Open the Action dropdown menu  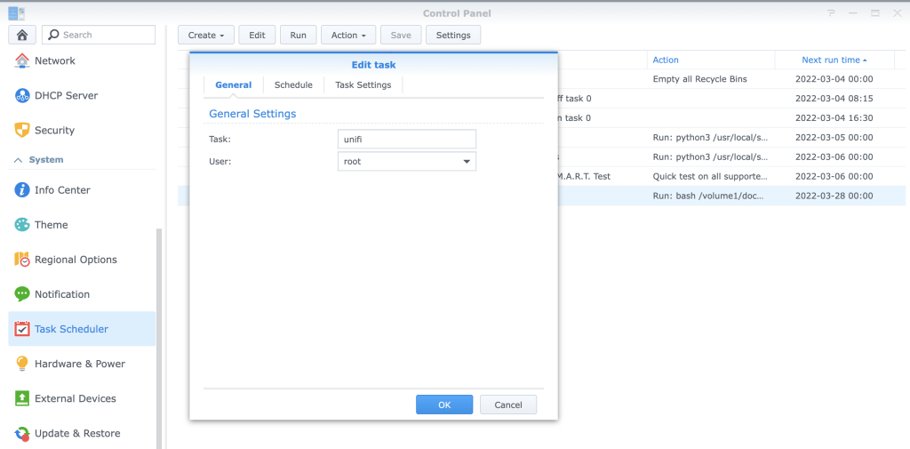click(x=347, y=35)
